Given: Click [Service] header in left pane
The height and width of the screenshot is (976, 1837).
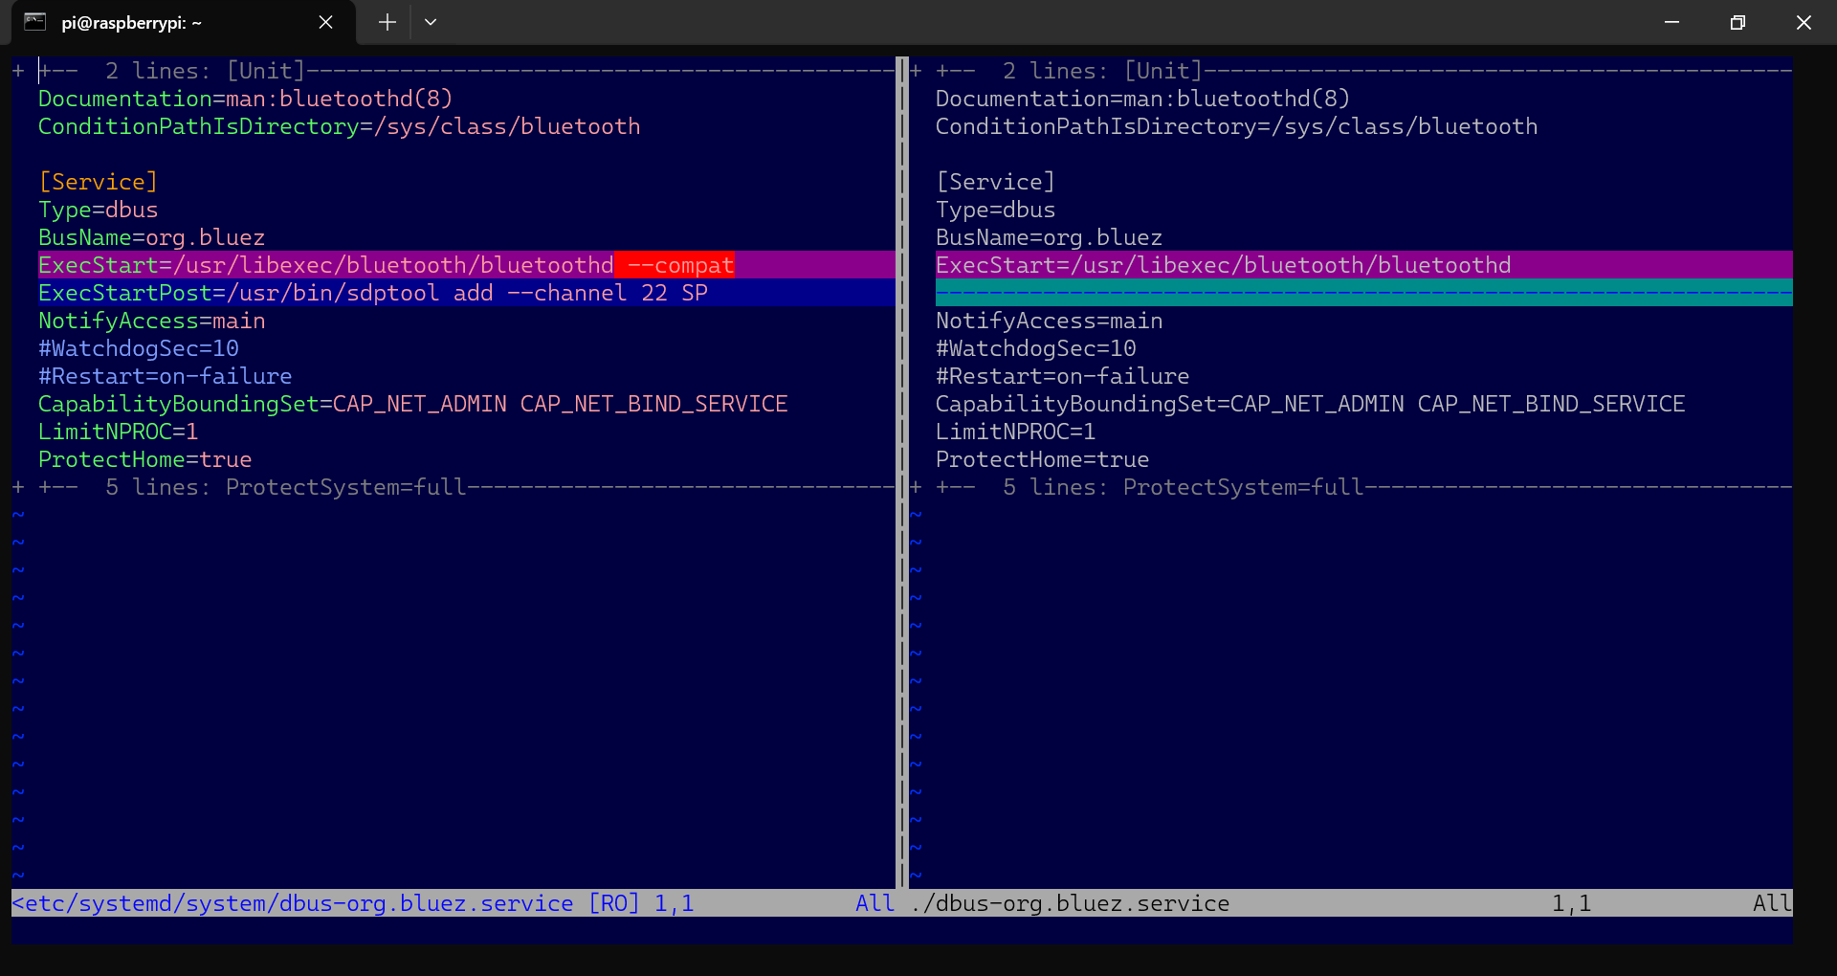Looking at the screenshot, I should 98,182.
